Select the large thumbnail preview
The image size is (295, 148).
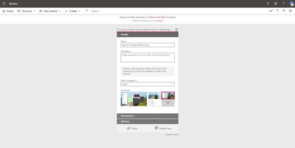pos(134,99)
